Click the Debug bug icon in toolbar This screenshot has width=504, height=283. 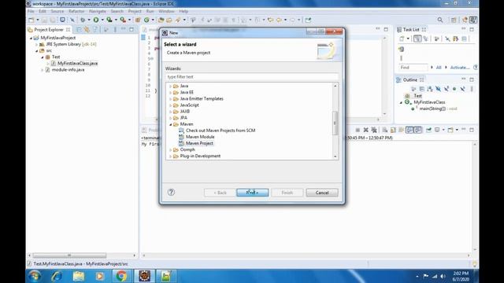pyautogui.click(x=83, y=20)
